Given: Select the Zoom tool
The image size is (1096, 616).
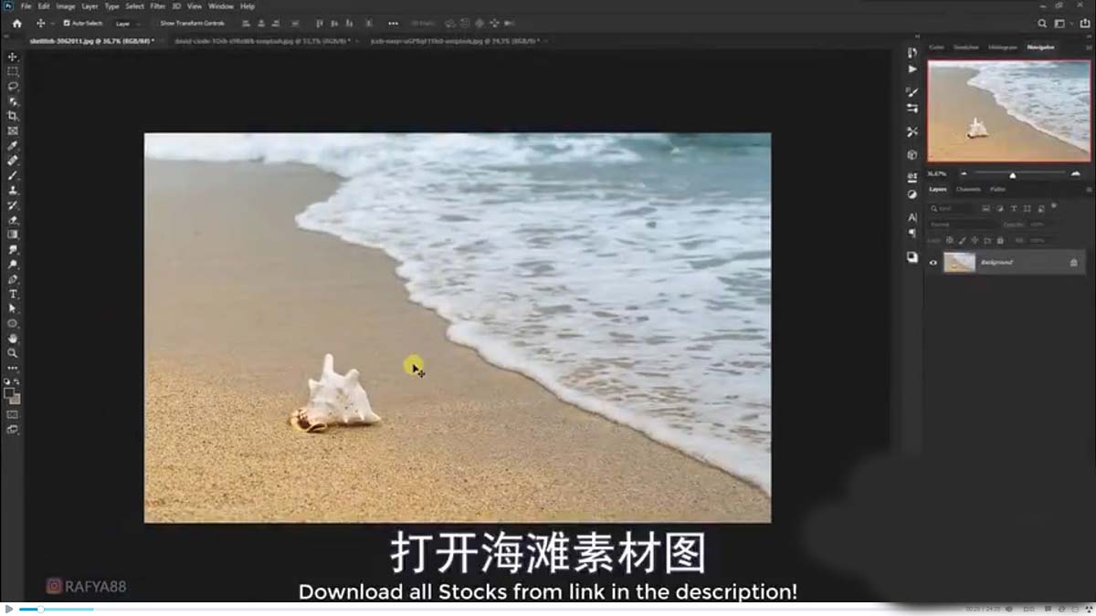Looking at the screenshot, I should [13, 352].
